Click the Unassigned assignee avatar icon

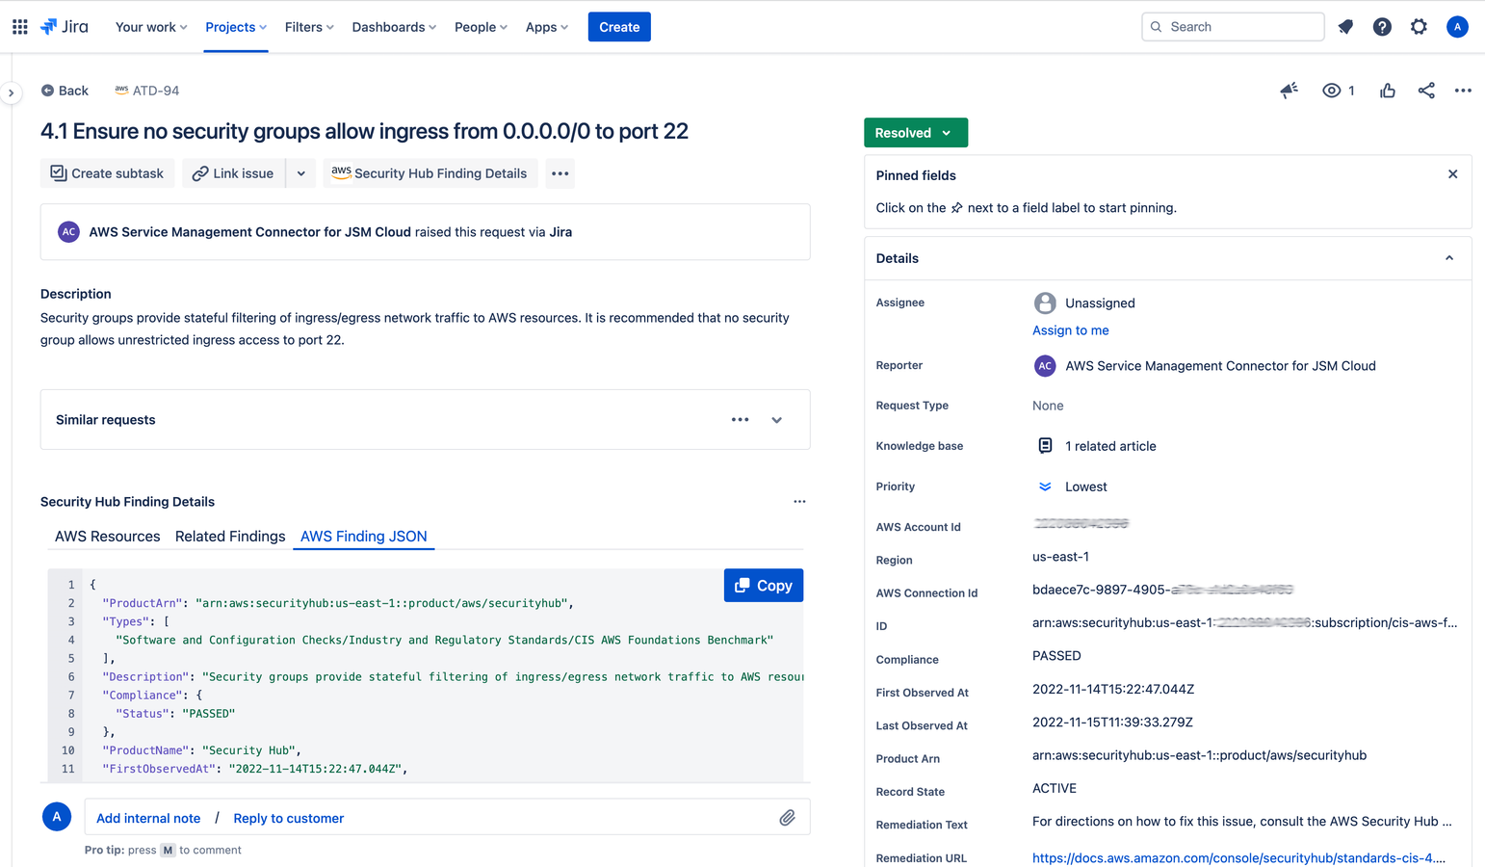pos(1045,302)
